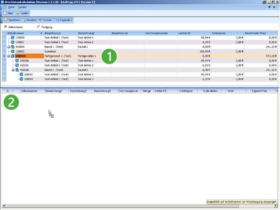Screen dimensions: 280x210
Task: Sort upper table by Artikelnummer header
Action: (25, 33)
